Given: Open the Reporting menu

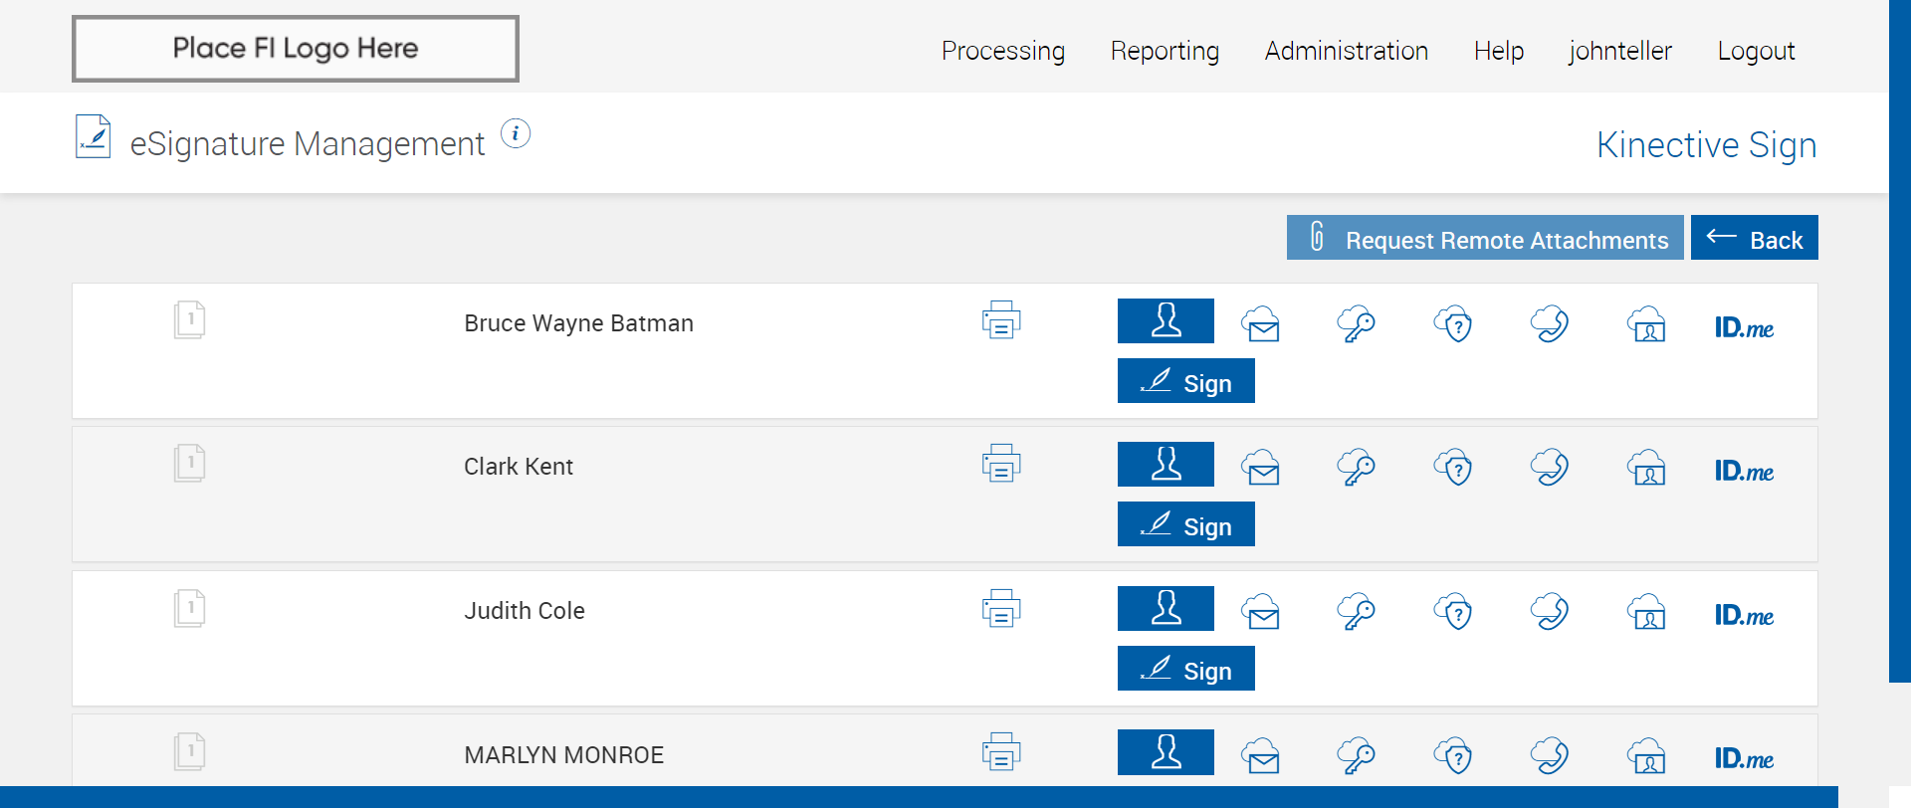Looking at the screenshot, I should coord(1165,51).
